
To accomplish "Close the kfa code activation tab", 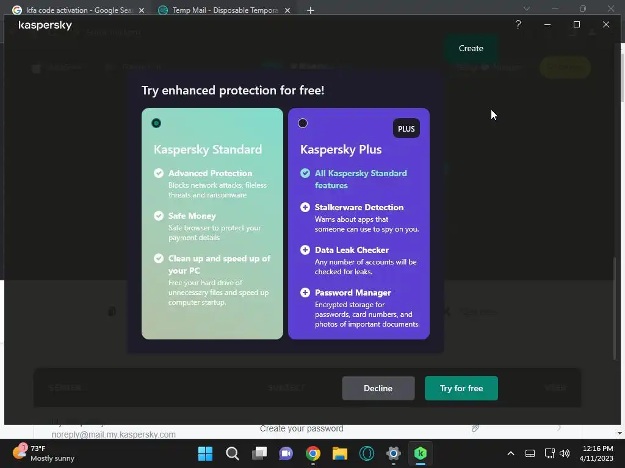I will (142, 10).
